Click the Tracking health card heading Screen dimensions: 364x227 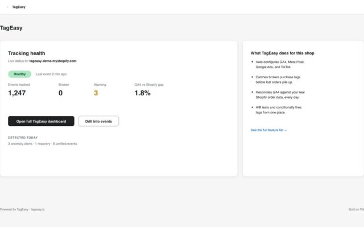click(x=27, y=53)
